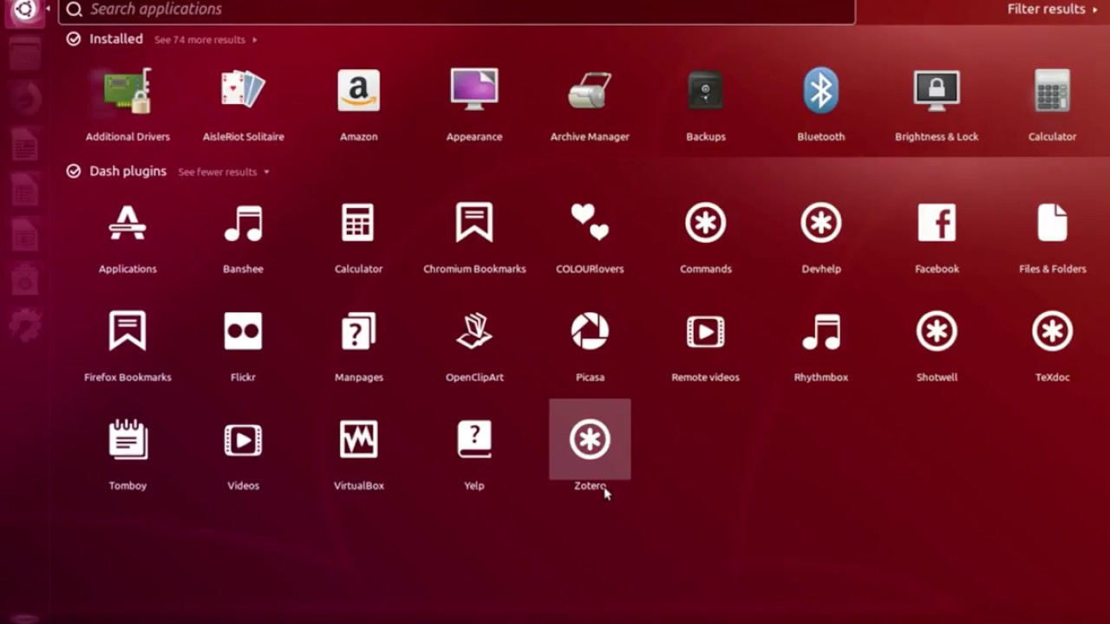Toggle the Files & Folders plugin
This screenshot has width=1110, height=624.
(x=1053, y=223)
